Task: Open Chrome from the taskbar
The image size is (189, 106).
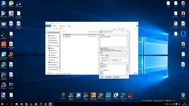Action: coord(22,104)
